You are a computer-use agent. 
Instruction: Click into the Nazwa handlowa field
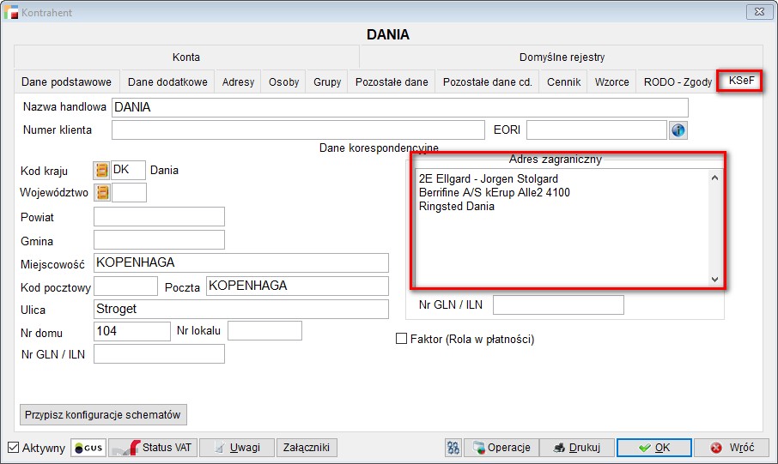point(399,107)
